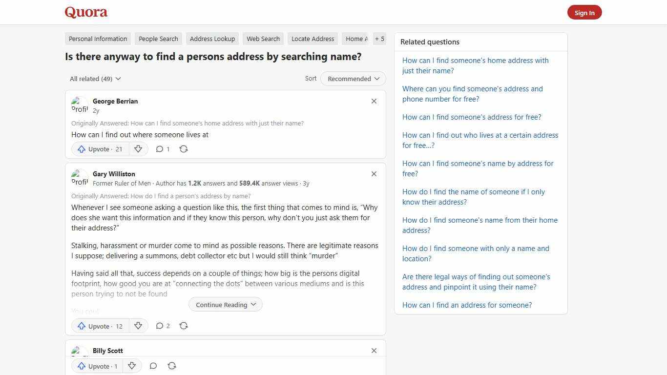Open the Recommended sort dropdown

click(353, 79)
